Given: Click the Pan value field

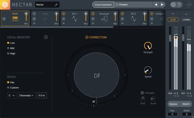Looking at the screenshot, I should point(173,114).
